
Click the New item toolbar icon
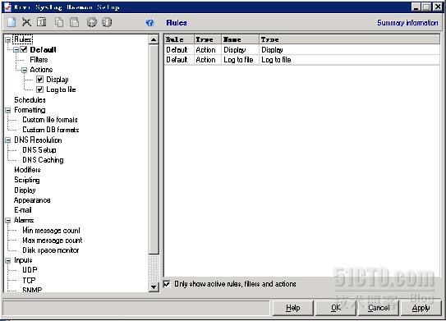click(11, 22)
